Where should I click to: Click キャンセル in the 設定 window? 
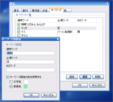pyautogui.click(x=97, y=85)
